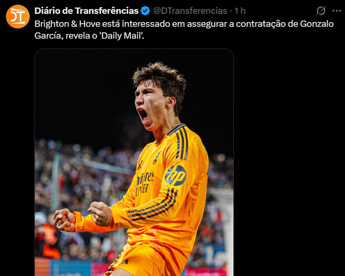The image size is (345, 276).
Task: Click the blue verified badge
Action: [x=145, y=11]
